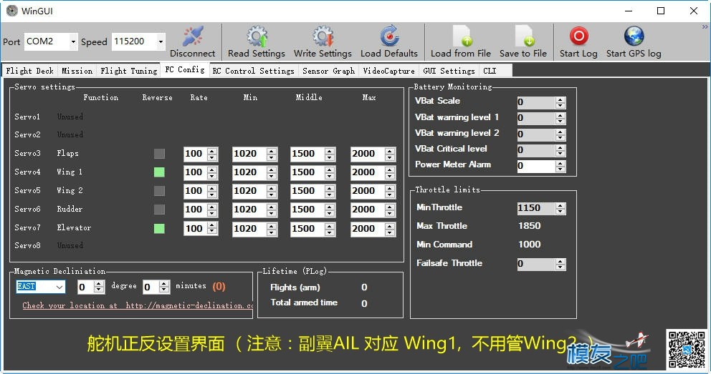Click the WinGUI title bar app icon
Image resolution: width=711 pixels, height=374 pixels.
tap(12, 11)
